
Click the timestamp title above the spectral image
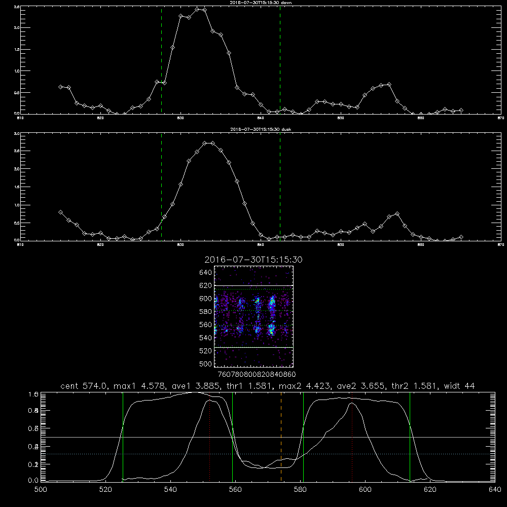[x=253, y=260]
